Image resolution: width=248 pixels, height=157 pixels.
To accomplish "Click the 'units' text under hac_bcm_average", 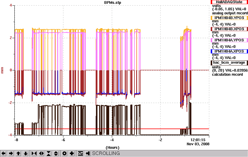I will coord(216,67).
